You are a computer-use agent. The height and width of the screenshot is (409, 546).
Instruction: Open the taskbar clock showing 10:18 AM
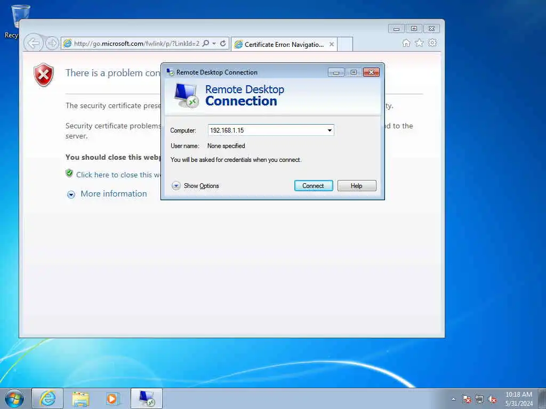pyautogui.click(x=519, y=399)
